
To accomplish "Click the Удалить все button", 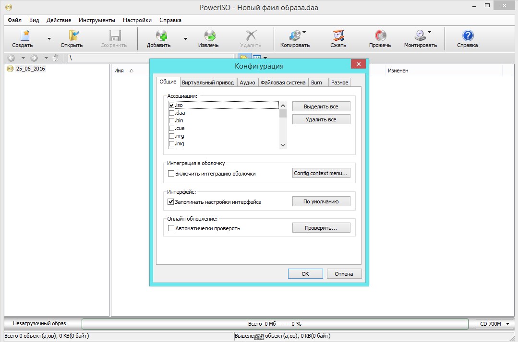I will (321, 119).
